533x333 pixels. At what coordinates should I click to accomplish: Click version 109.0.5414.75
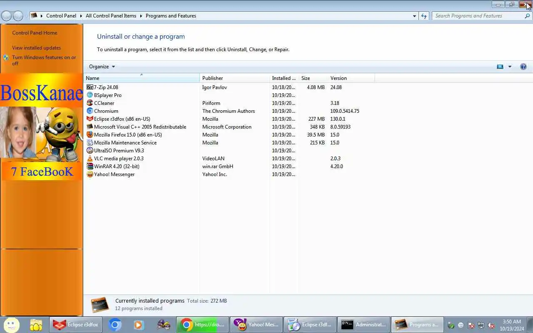point(345,111)
